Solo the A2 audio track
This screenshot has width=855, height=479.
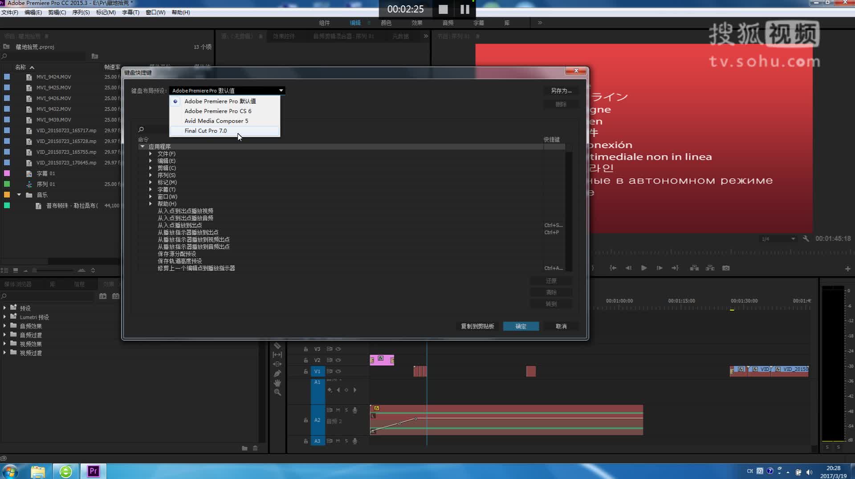(x=346, y=410)
